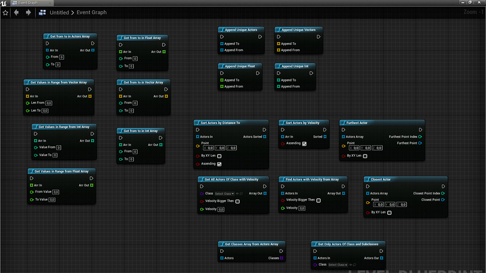Go forward with the right arrow button
Image resolution: width=486 pixels, height=273 pixels.
click(28, 13)
